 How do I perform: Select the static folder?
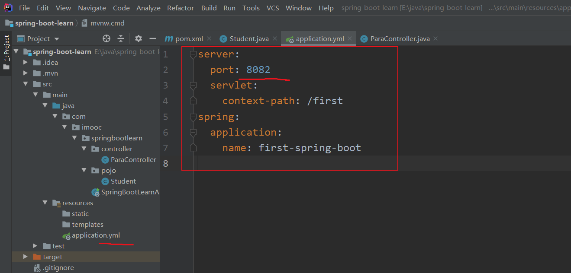pos(76,213)
